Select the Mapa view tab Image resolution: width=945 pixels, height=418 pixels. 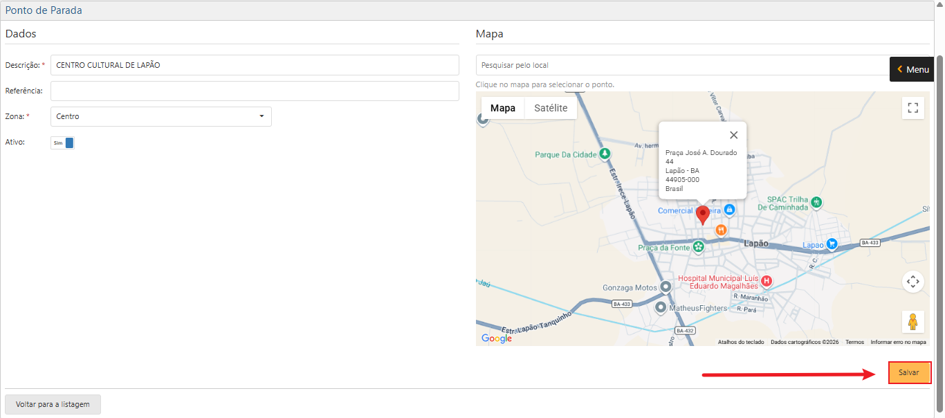coord(503,108)
